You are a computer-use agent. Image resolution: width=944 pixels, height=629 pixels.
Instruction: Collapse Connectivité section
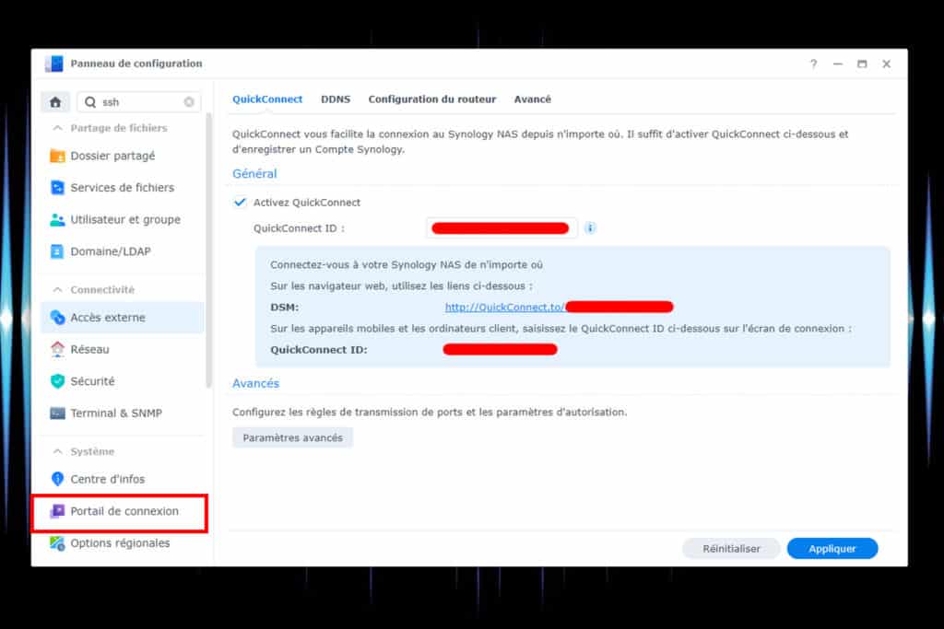(57, 290)
